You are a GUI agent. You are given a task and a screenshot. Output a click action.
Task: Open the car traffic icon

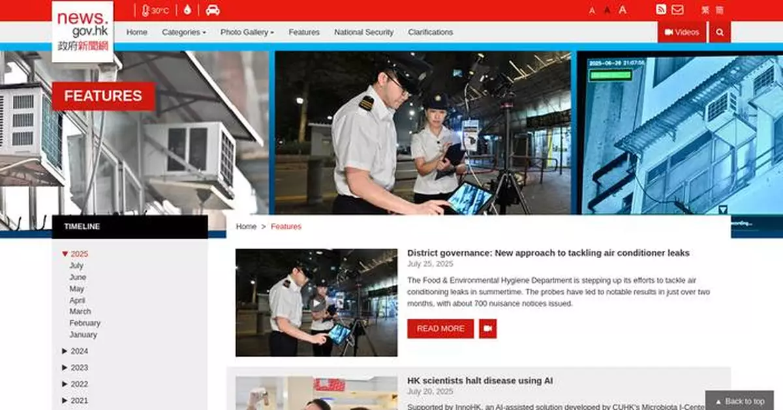point(213,10)
